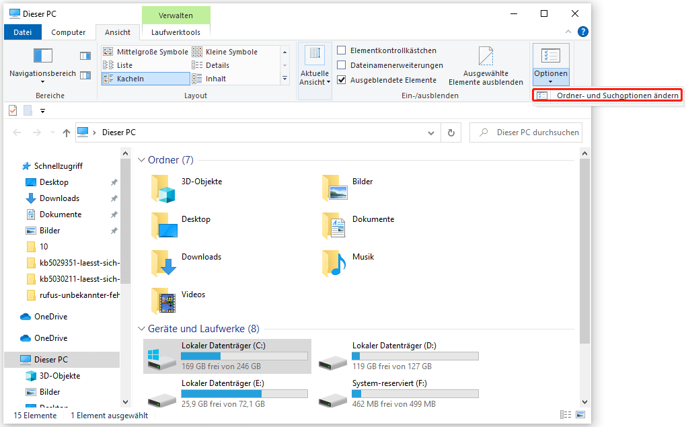Toggle the Dateinamenerweiterungen checkbox
686x427 pixels.
[342, 65]
